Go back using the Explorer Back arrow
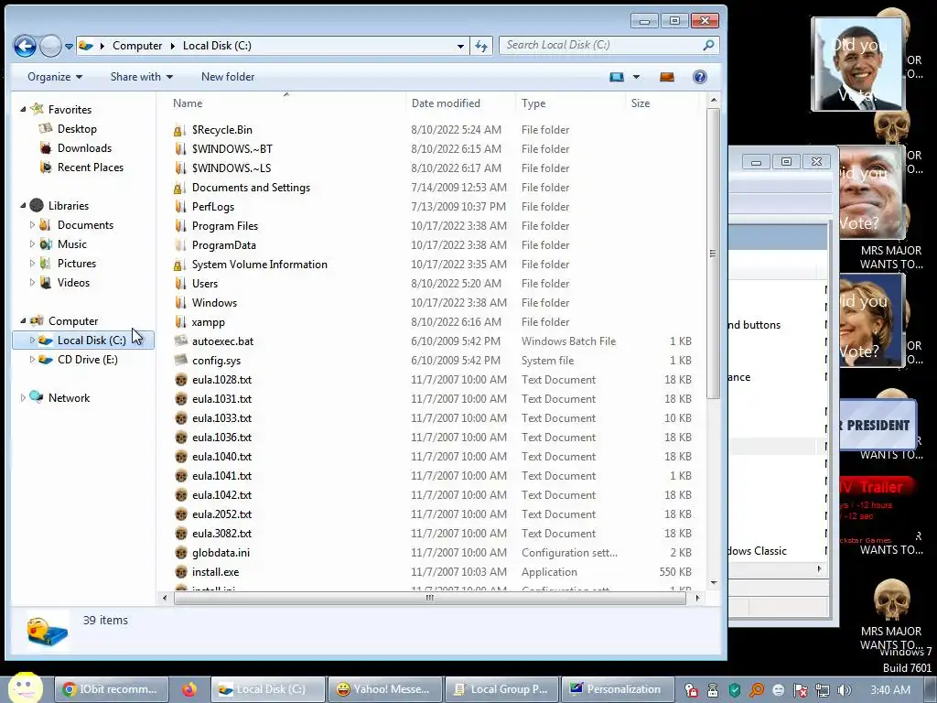Image resolution: width=937 pixels, height=703 pixels. 25,46
